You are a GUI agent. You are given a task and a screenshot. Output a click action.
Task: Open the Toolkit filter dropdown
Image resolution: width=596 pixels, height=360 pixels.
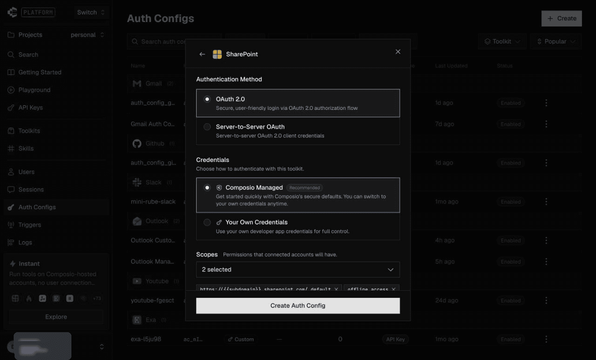(502, 41)
